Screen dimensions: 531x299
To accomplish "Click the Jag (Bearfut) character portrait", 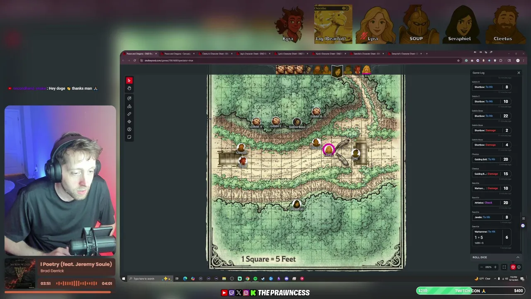I will coord(333,24).
